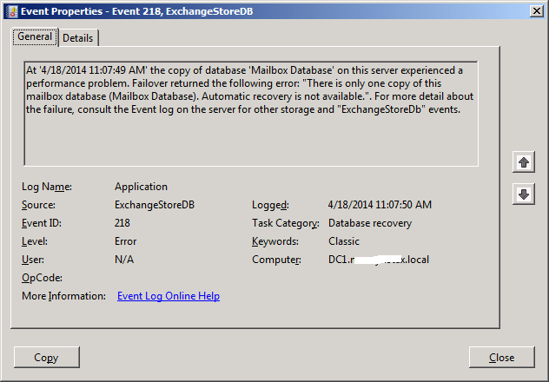This screenshot has width=549, height=382.
Task: Click the Close button
Action: (x=502, y=357)
